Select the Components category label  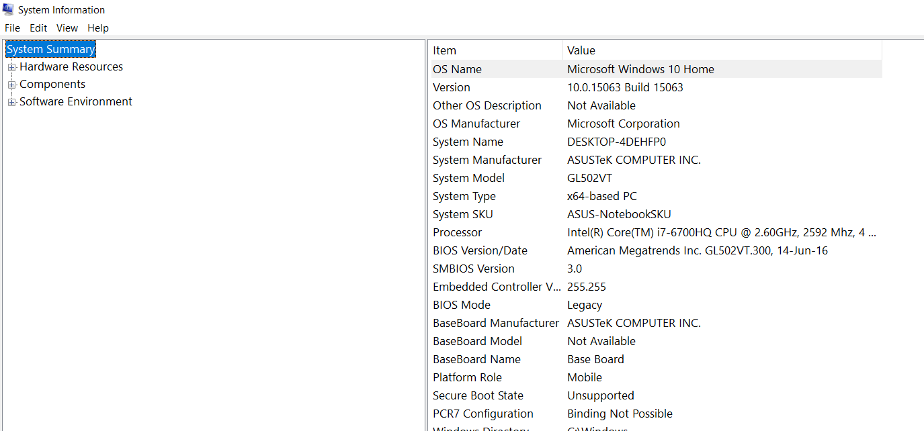[52, 85]
